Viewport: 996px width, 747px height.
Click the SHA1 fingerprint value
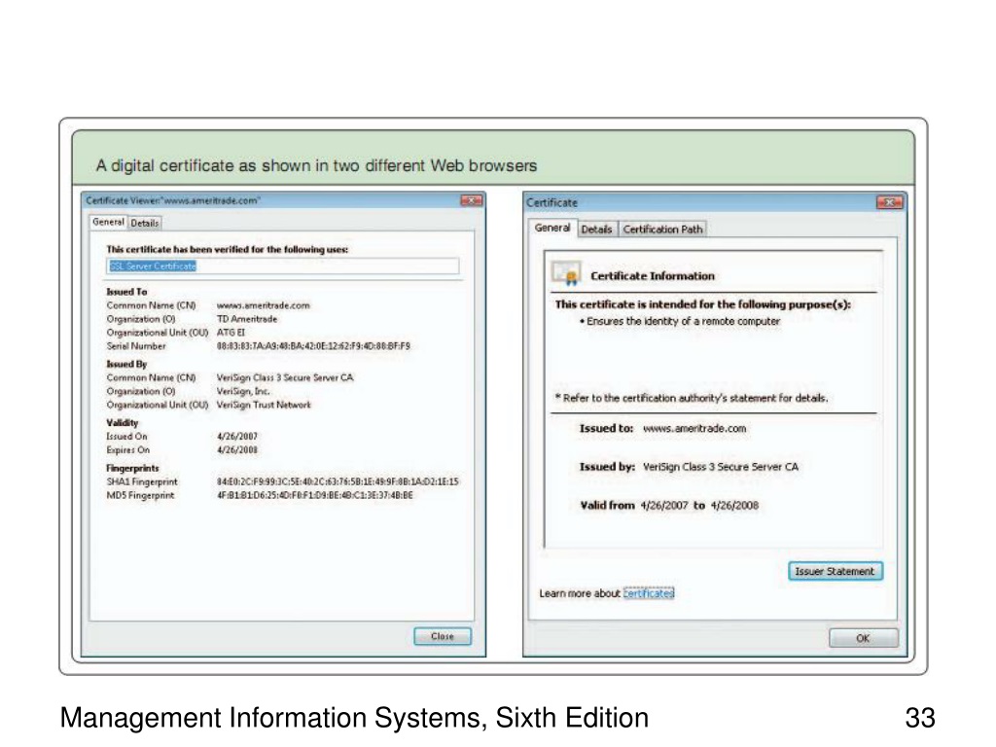click(x=338, y=482)
